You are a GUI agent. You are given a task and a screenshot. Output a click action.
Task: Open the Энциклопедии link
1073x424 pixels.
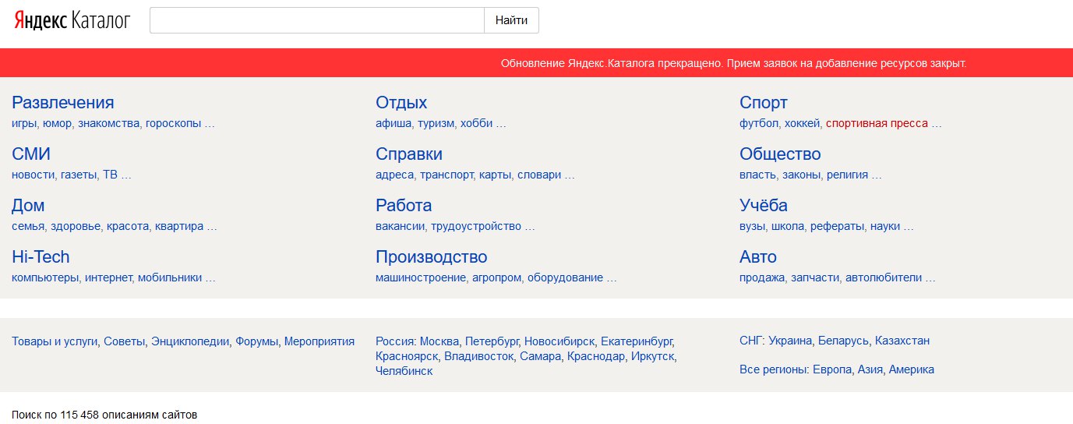(191, 341)
